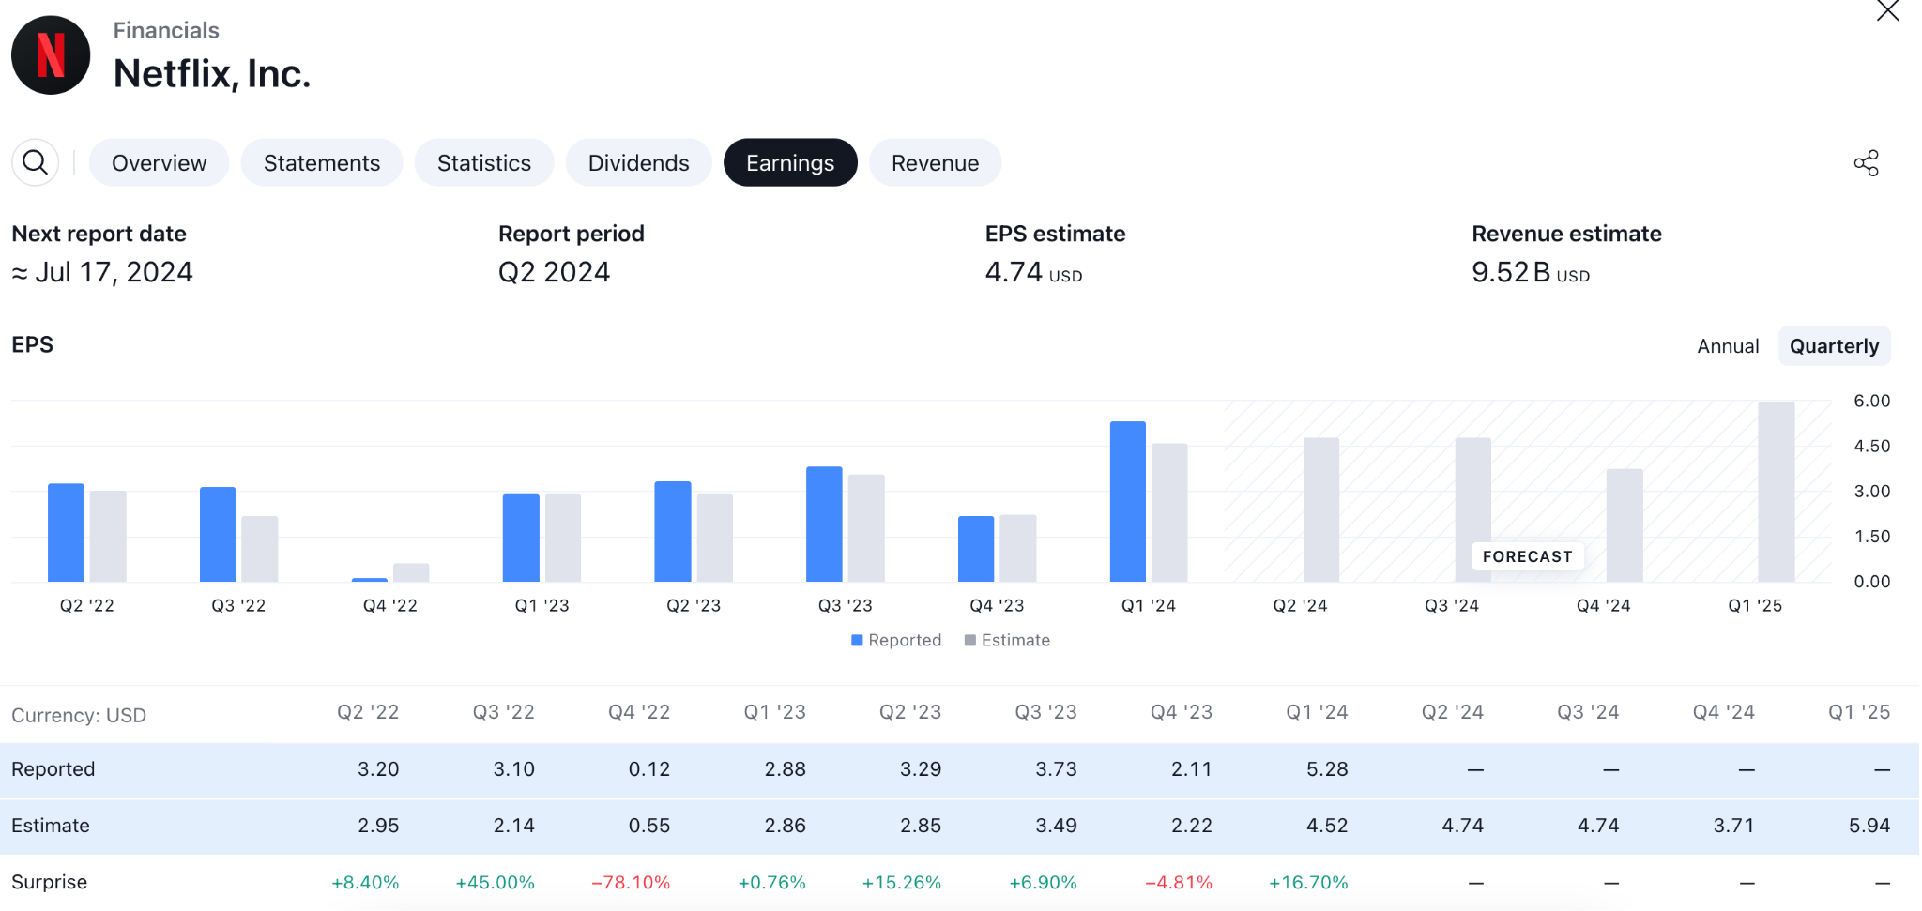This screenshot has width=1922, height=911.
Task: Select the Quarterly view toggle
Action: point(1834,346)
